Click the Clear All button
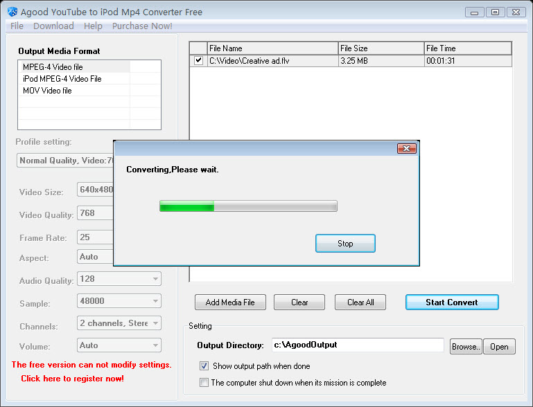 (360, 302)
